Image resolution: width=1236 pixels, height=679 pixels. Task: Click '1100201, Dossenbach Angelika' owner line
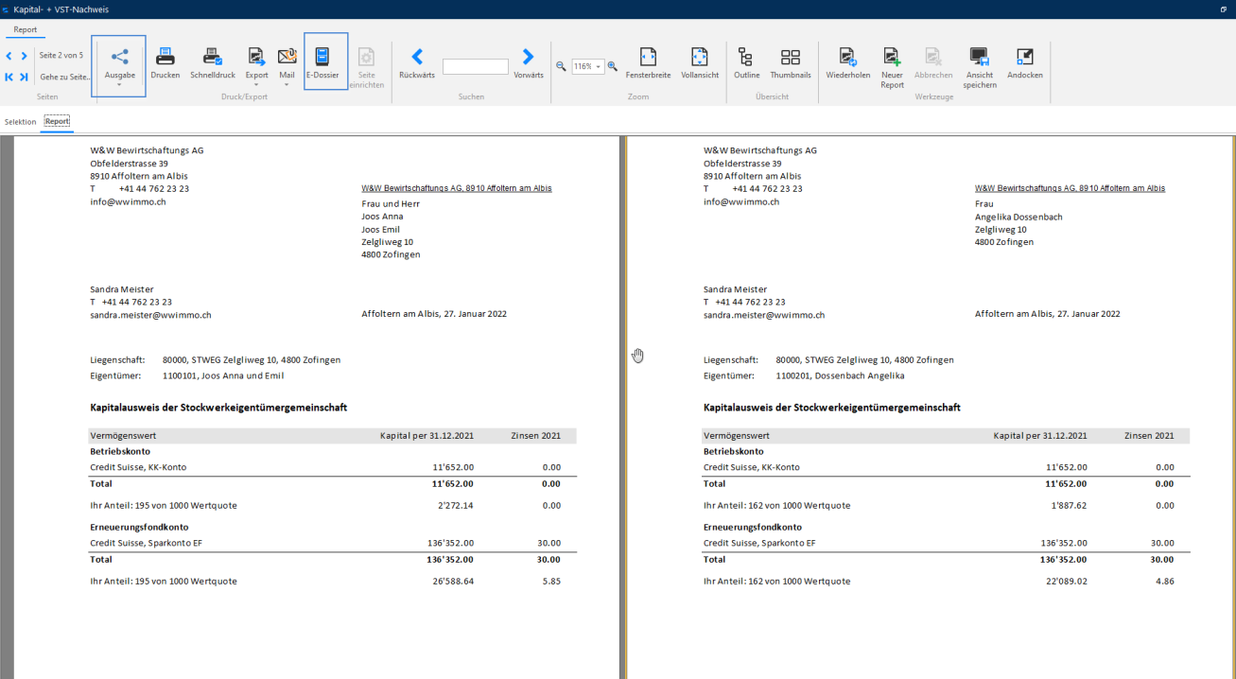[x=840, y=375]
